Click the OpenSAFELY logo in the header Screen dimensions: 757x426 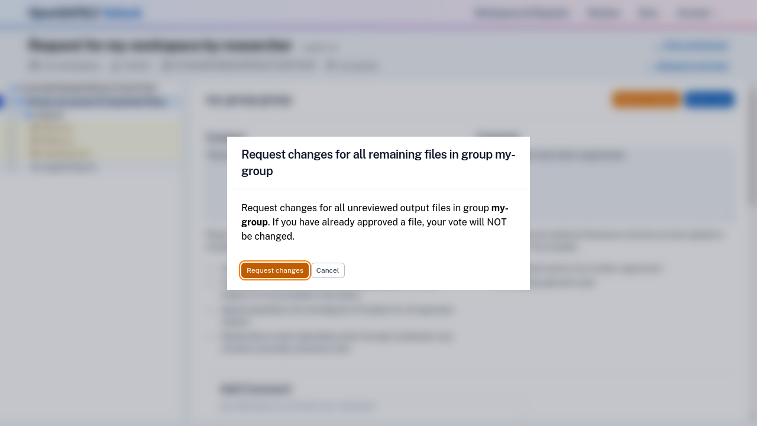[86, 12]
